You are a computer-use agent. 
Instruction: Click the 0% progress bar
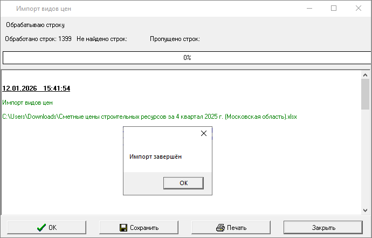tap(187, 58)
